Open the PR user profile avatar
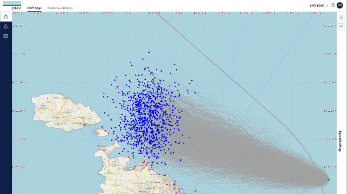347x194 pixels. click(339, 5)
